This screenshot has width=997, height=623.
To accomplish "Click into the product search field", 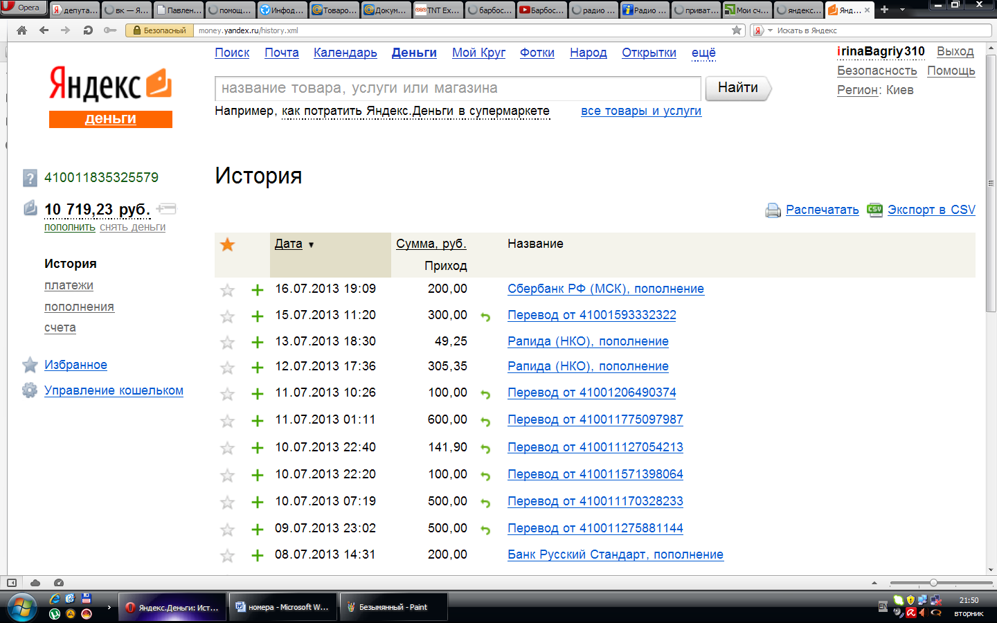I will (458, 88).
